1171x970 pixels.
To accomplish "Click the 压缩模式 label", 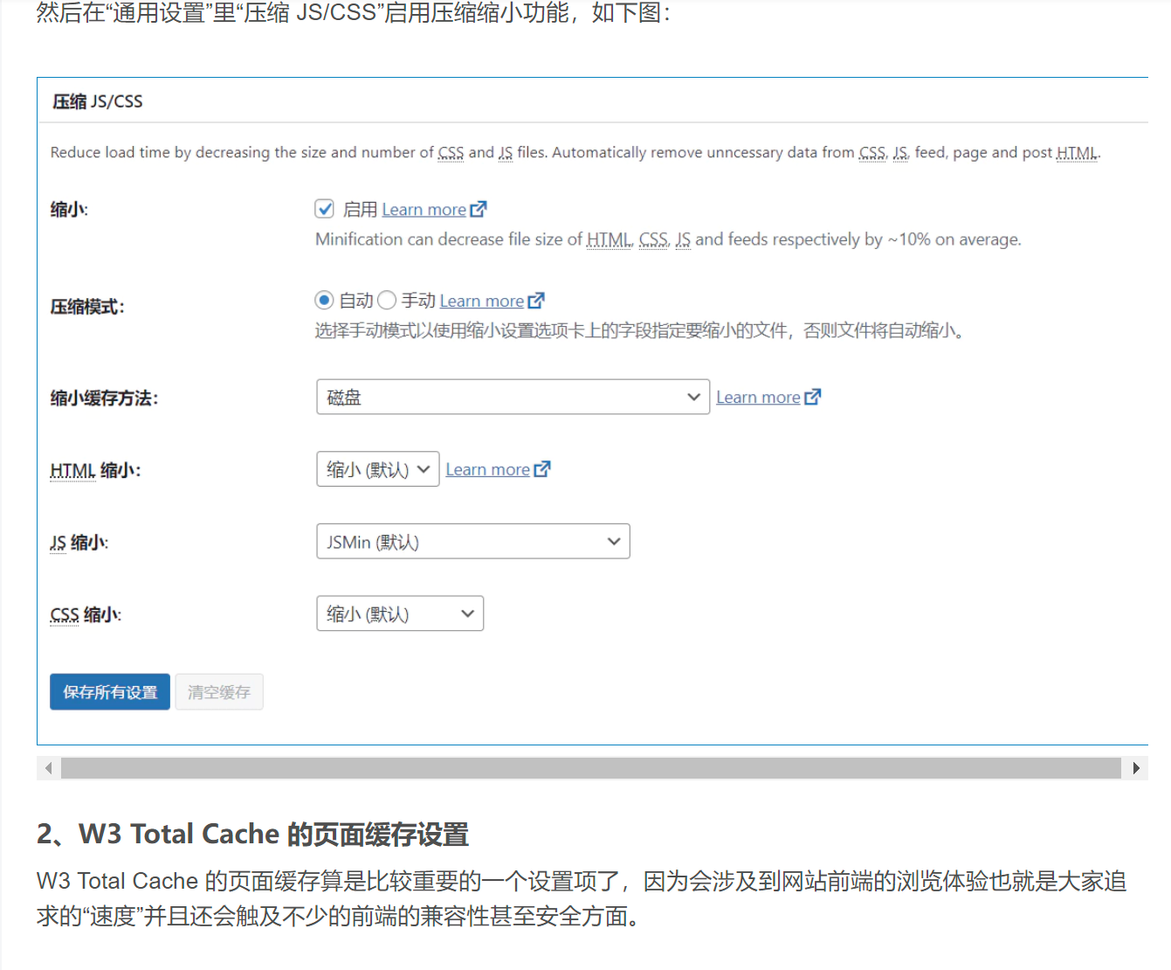I will 87,307.
